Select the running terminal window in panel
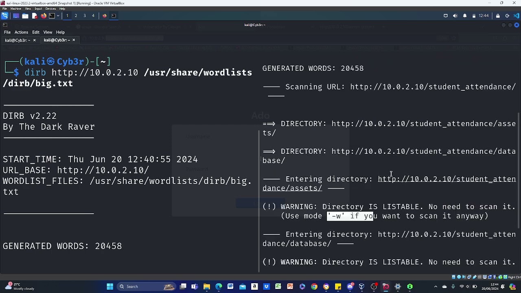 click(x=114, y=15)
